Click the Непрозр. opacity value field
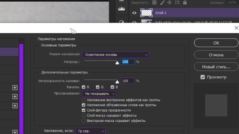 point(128,62)
